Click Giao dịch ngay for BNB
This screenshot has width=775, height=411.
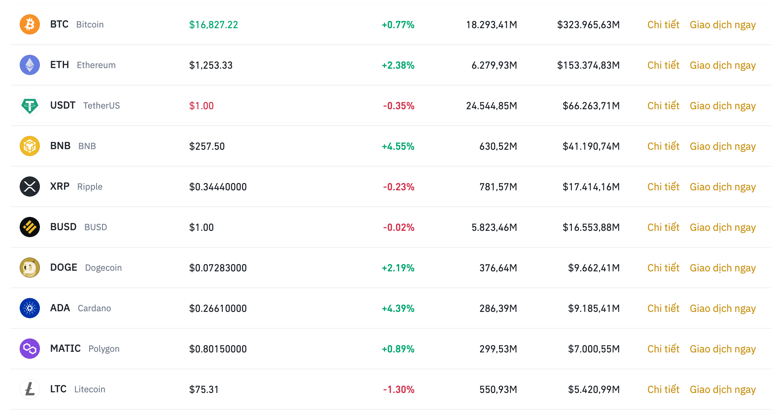tap(723, 147)
